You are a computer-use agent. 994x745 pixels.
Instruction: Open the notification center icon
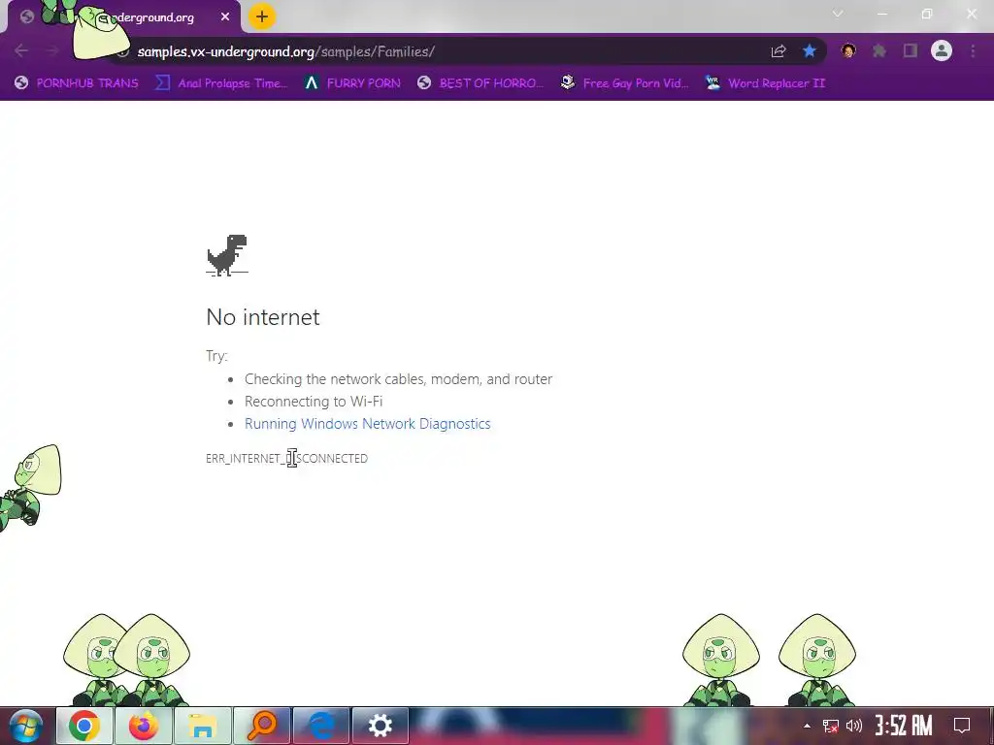point(962,726)
